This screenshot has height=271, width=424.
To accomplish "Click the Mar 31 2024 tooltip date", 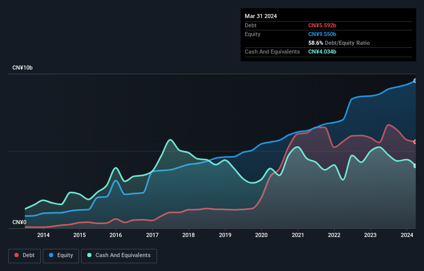I will coord(261,16).
